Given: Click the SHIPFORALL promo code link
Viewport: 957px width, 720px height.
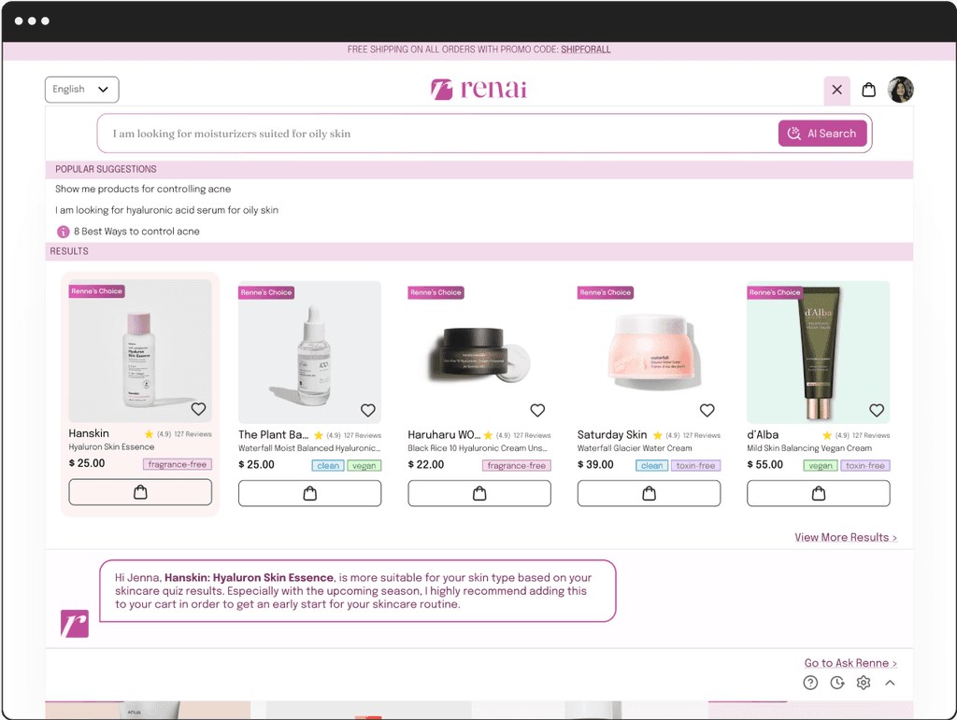Looking at the screenshot, I should tap(586, 49).
